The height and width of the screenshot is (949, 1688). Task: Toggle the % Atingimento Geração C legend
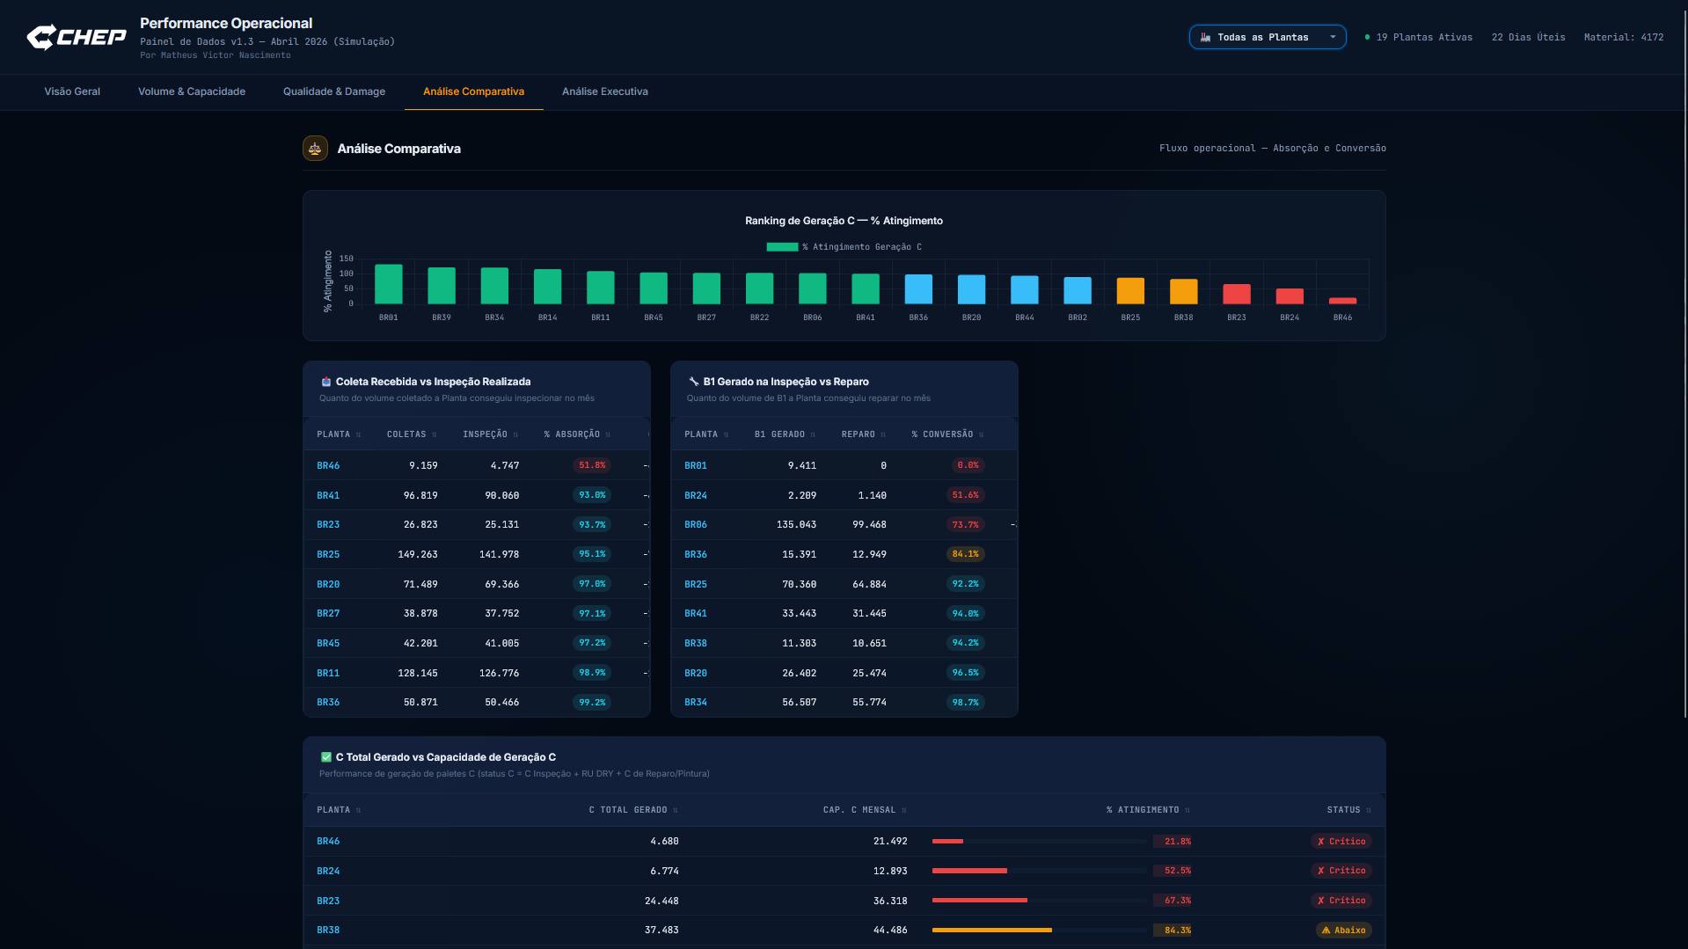pyautogui.click(x=844, y=247)
